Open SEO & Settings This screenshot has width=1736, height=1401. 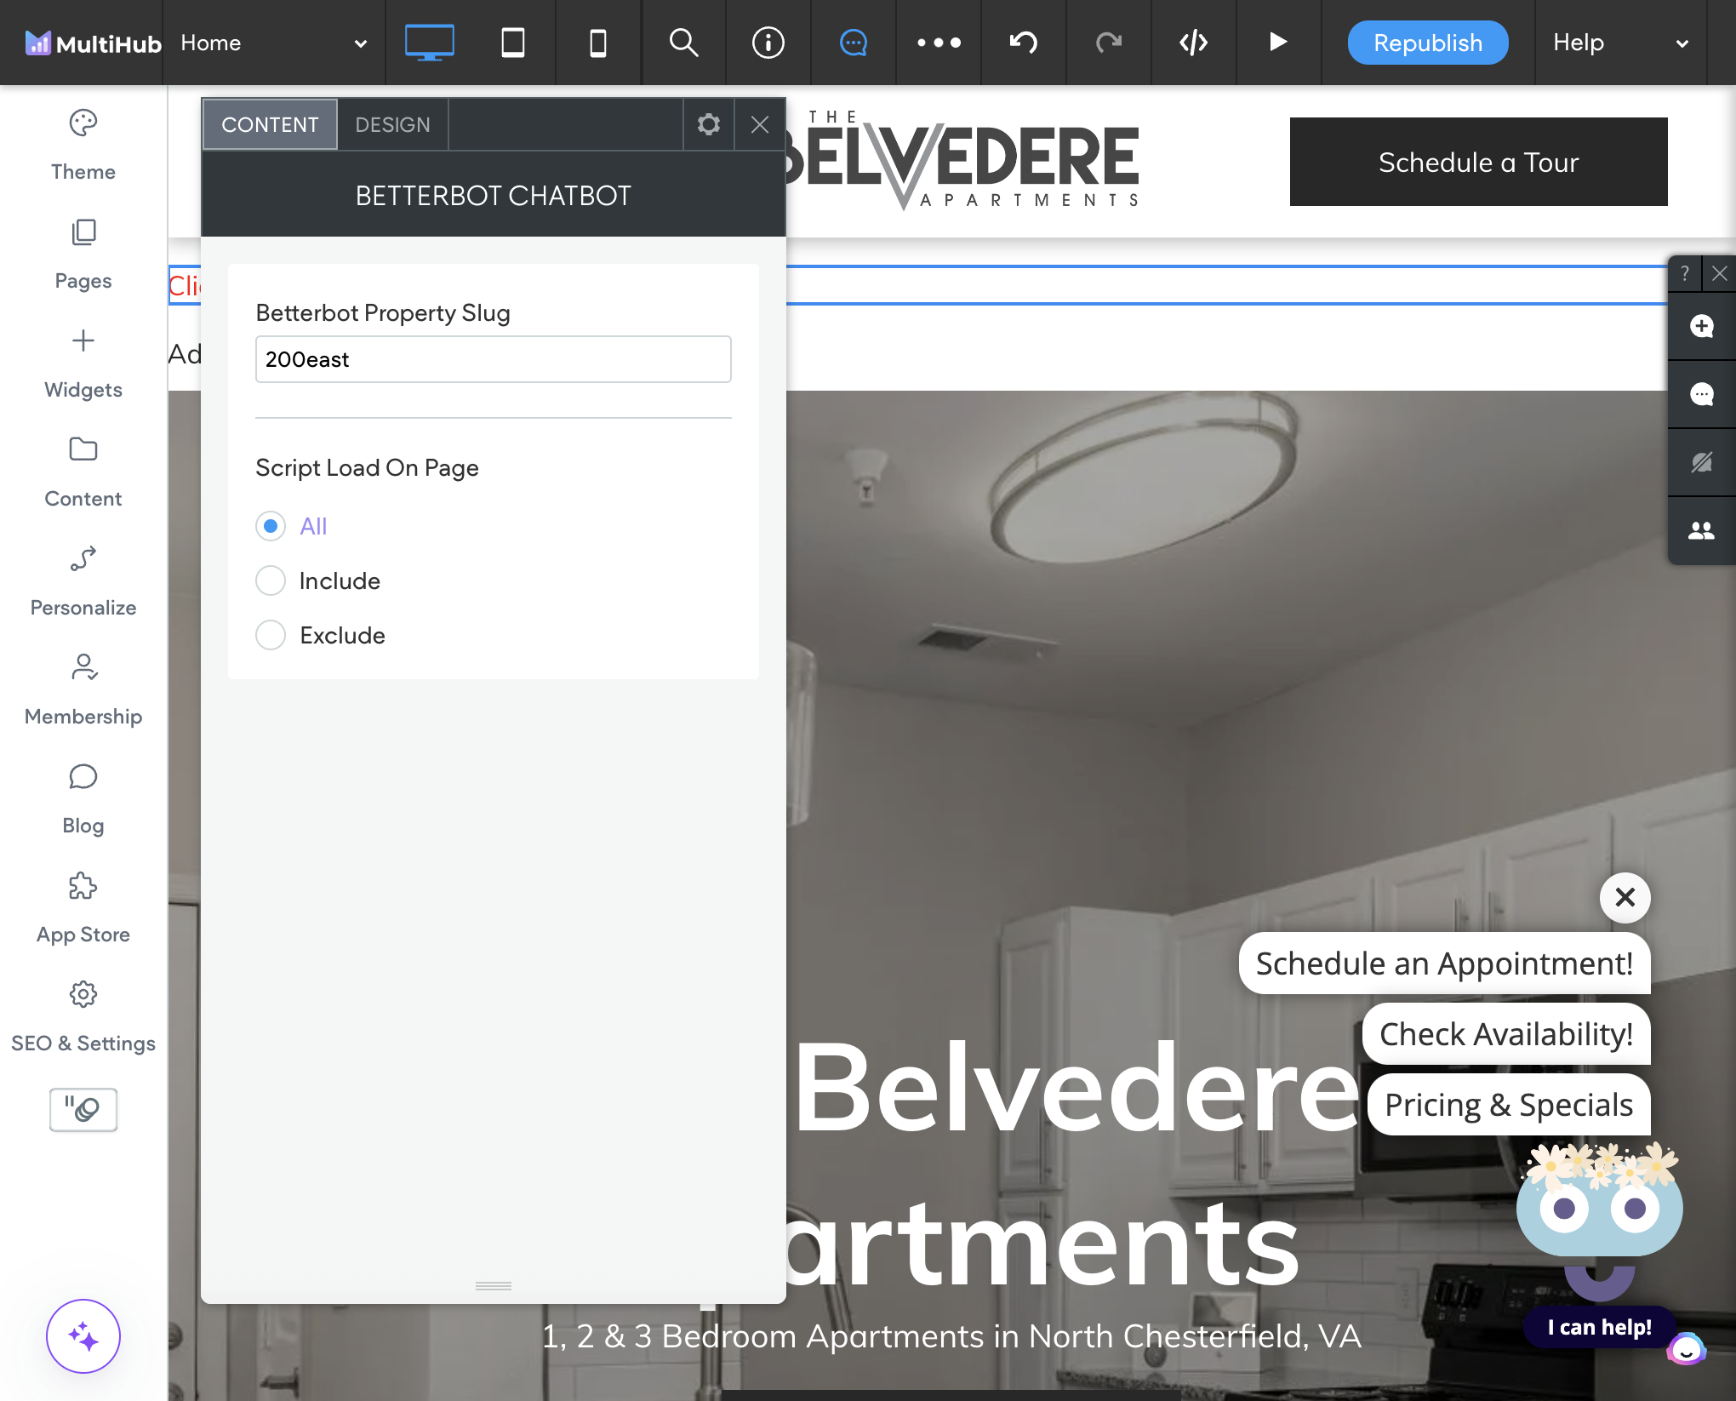[83, 1017]
